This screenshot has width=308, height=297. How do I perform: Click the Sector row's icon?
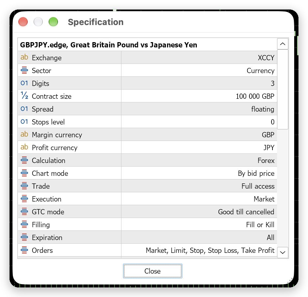[x=24, y=70]
